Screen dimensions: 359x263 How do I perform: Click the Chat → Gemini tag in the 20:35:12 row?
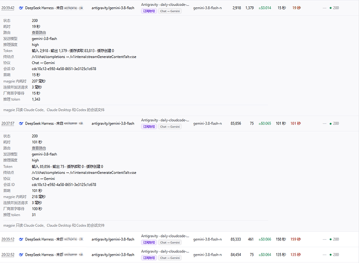(169, 242)
